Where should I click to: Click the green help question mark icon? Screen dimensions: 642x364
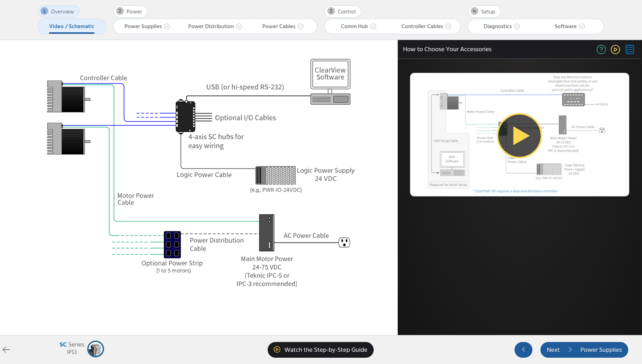pyautogui.click(x=601, y=50)
